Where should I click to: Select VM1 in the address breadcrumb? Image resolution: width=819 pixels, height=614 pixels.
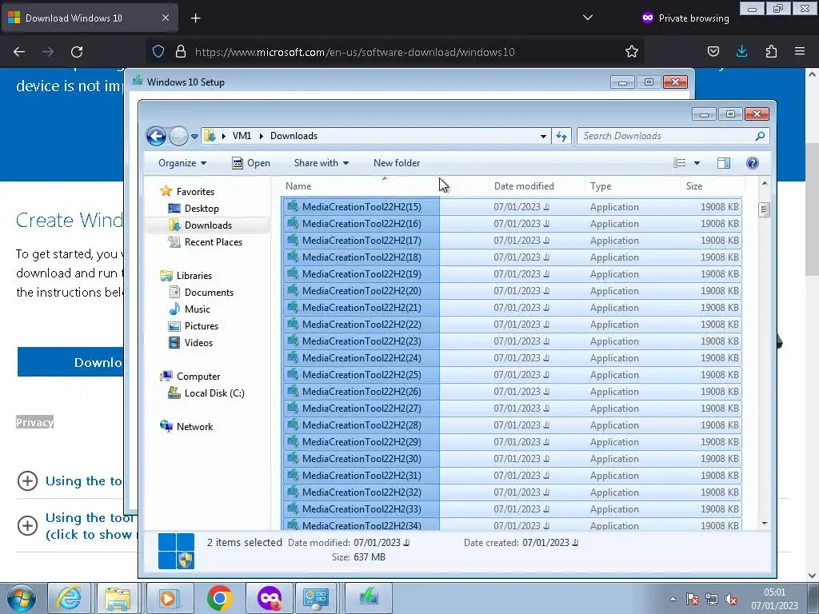tap(242, 136)
